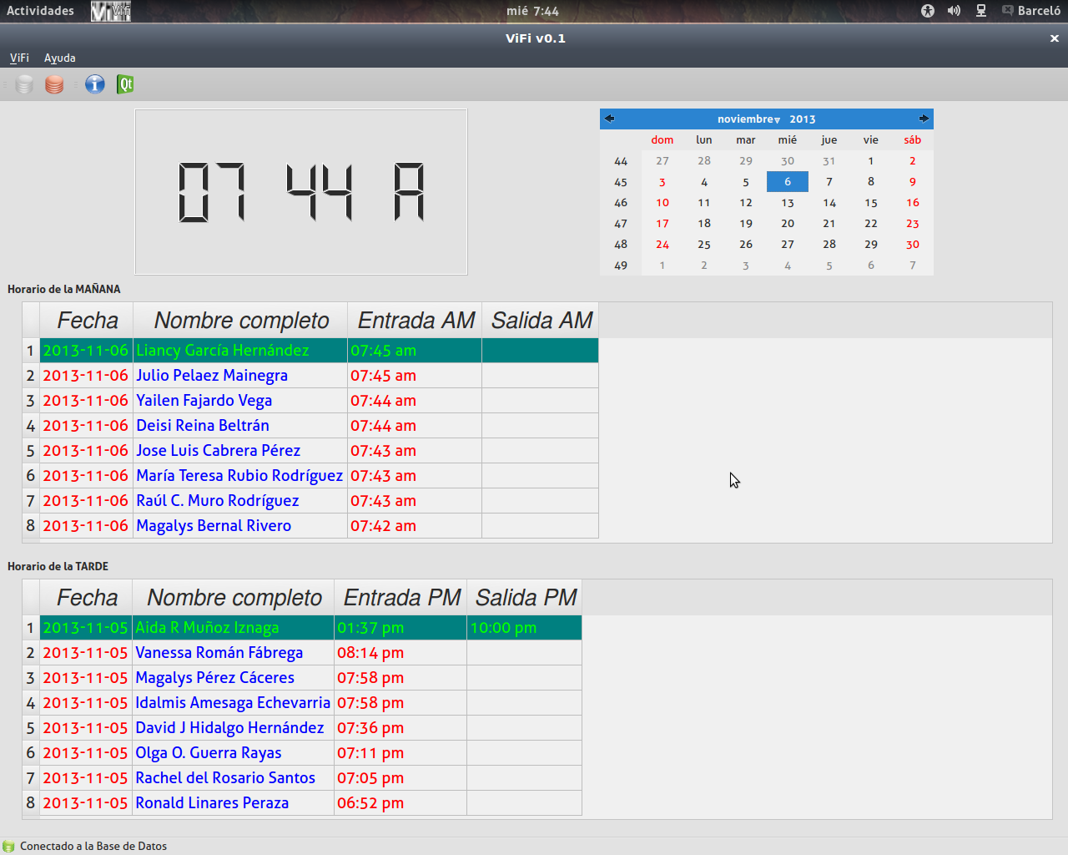Click the 01:37 pm entry cell
Image resolution: width=1068 pixels, height=855 pixels.
tap(400, 628)
